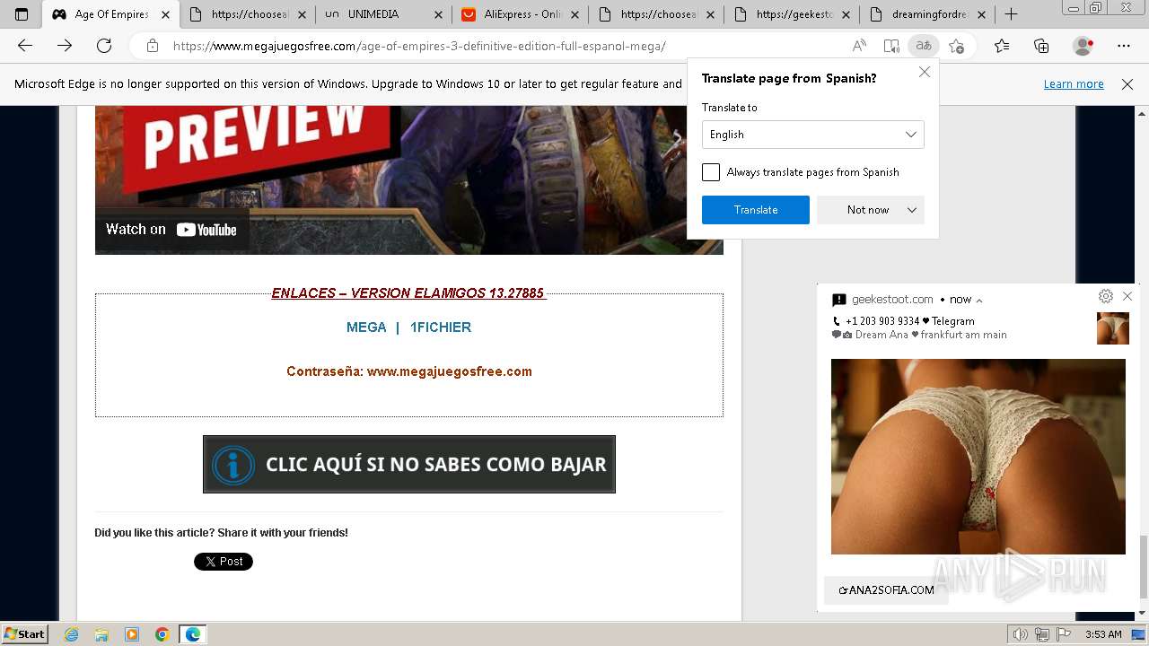The image size is (1149, 646).
Task: Open the Favorites list
Action: pos(1002,46)
